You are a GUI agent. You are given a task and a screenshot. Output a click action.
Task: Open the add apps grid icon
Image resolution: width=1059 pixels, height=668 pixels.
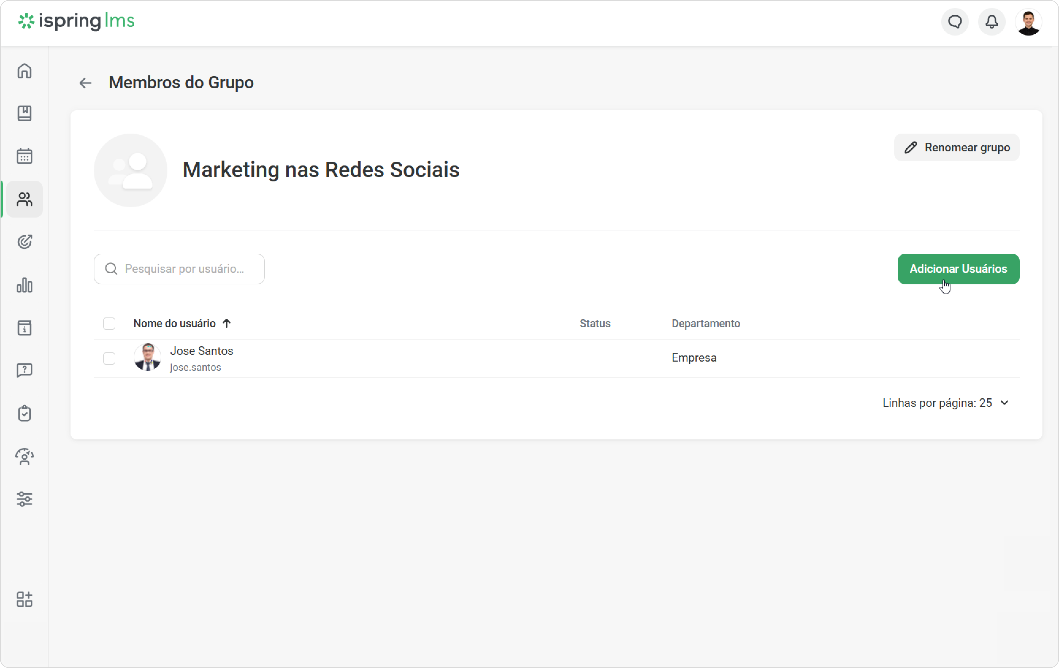[25, 599]
